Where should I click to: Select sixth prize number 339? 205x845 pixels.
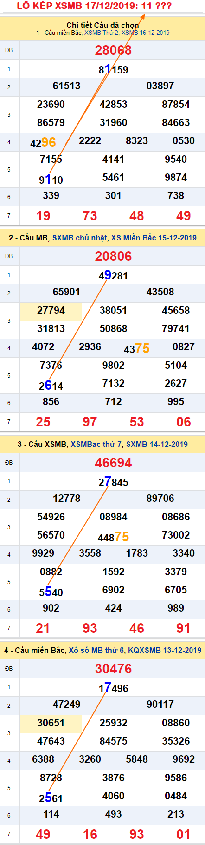pos(51,196)
